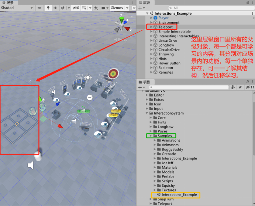Viewport: 255px width, 206px height.
Task: Toggle scene lighting lightbulb icon
Action: click(48, 8)
